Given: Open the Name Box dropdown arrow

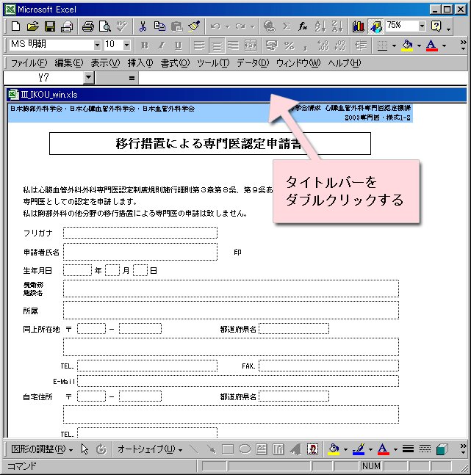Looking at the screenshot, I should coord(89,77).
